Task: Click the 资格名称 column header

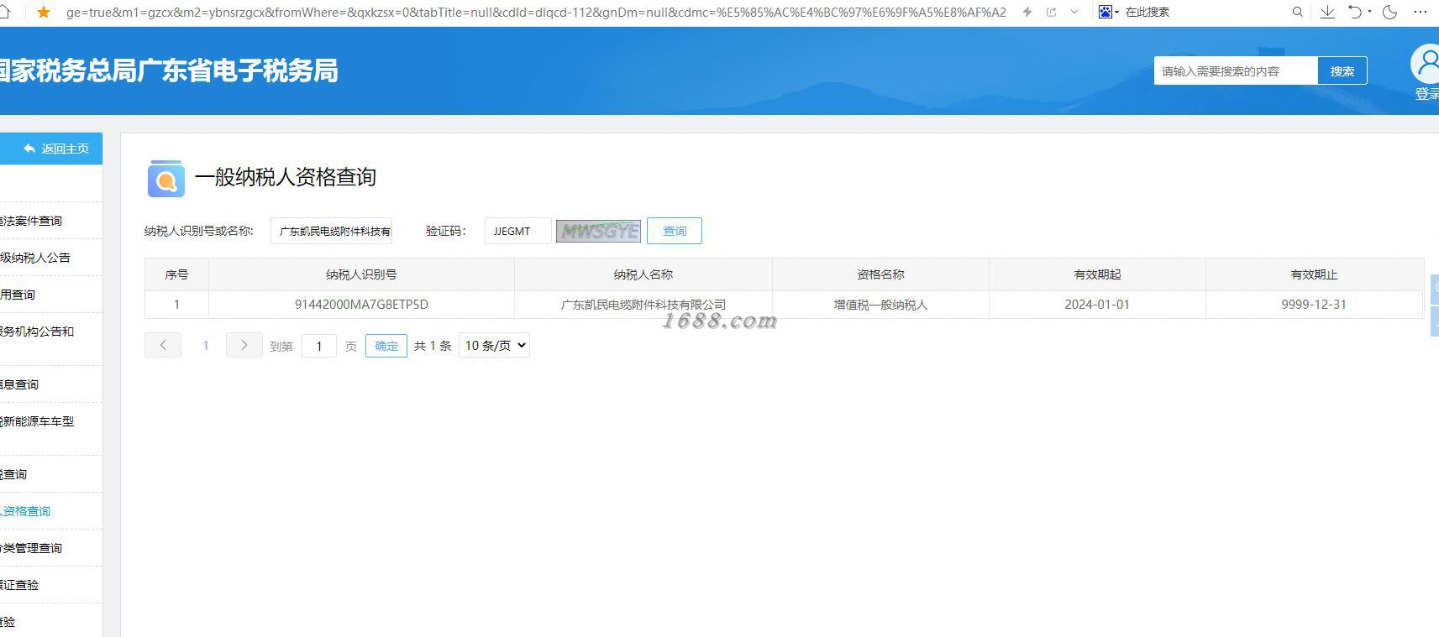Action: coord(880,274)
